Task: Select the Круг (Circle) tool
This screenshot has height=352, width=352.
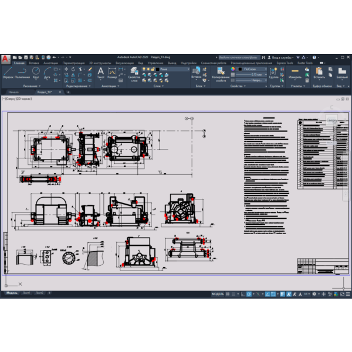Action: 36,73
